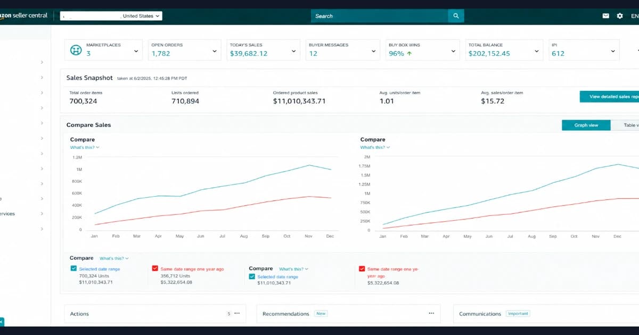
Task: Open What's this? beside units Compare legend
Action: click(114, 258)
